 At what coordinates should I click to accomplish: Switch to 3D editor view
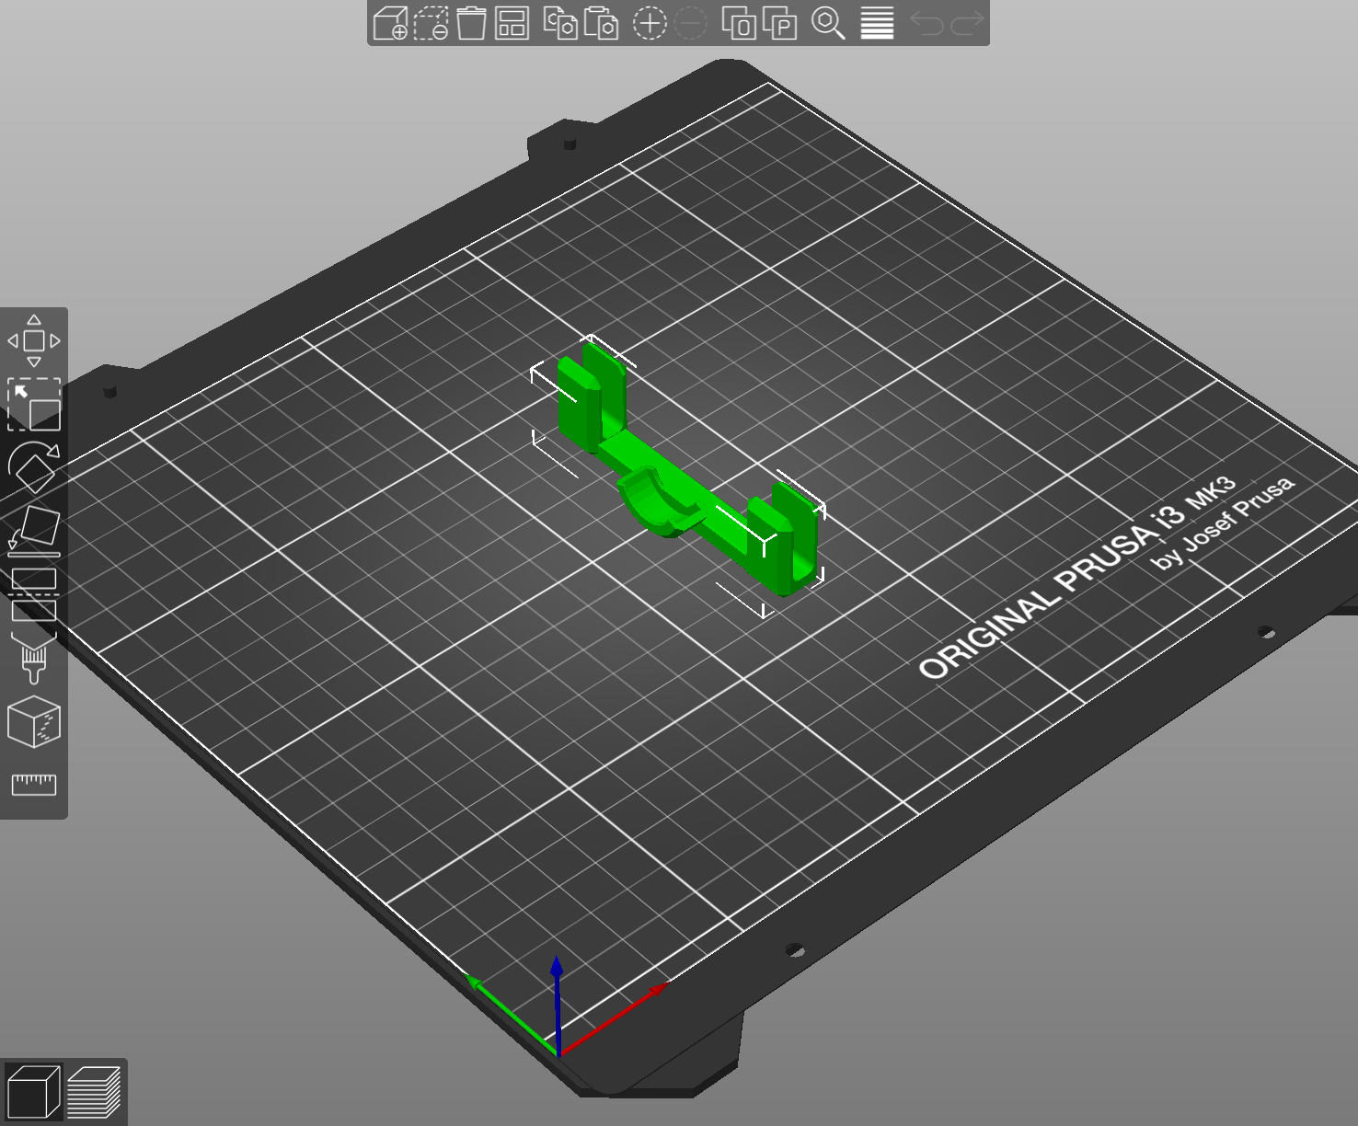click(x=33, y=1091)
